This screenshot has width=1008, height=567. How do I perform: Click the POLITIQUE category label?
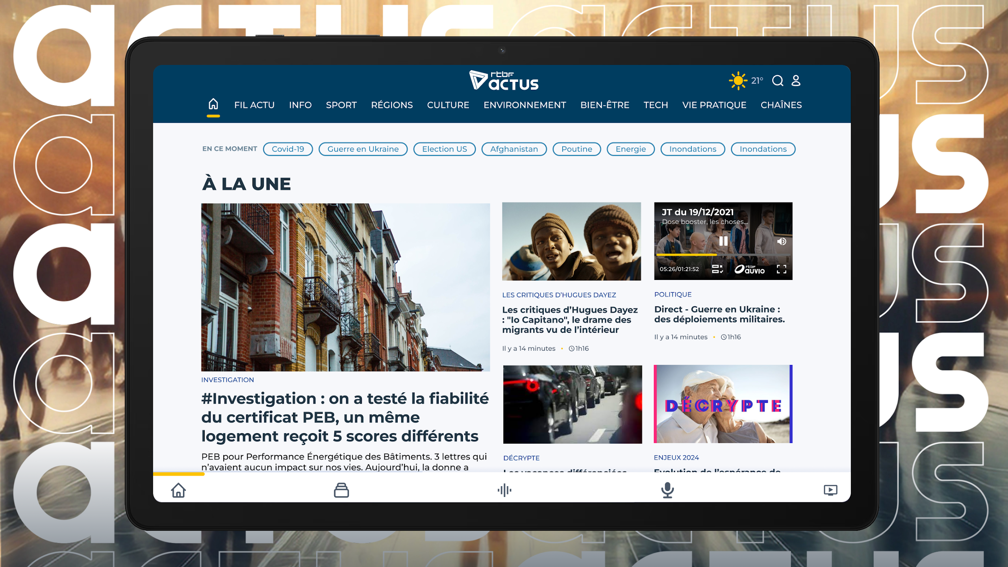(x=673, y=295)
